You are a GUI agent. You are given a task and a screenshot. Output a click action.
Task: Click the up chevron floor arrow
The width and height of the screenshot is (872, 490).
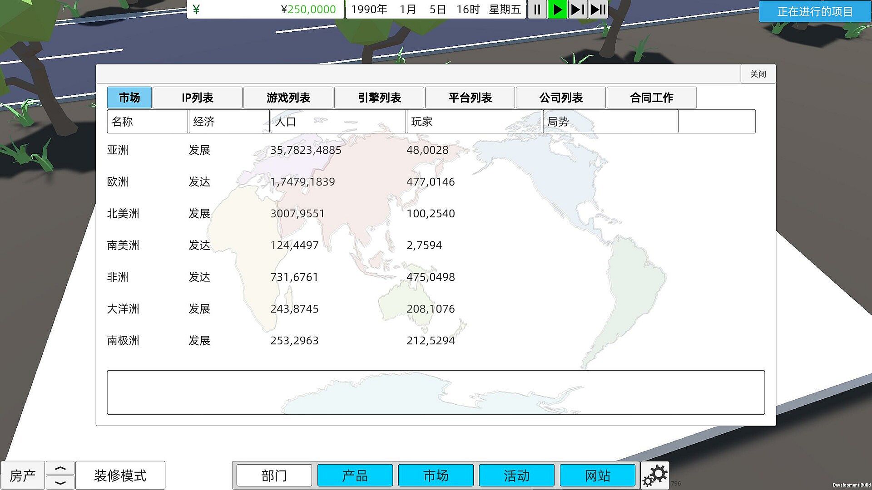60,468
